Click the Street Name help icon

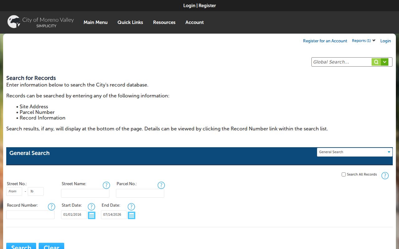point(106,185)
